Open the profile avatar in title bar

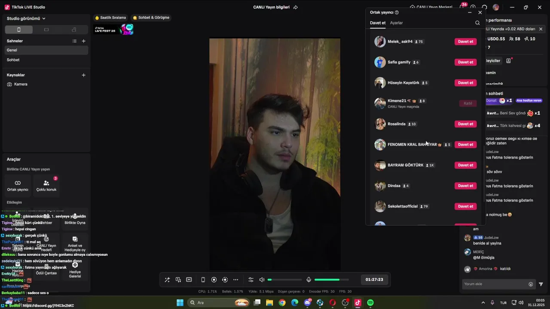click(496, 7)
